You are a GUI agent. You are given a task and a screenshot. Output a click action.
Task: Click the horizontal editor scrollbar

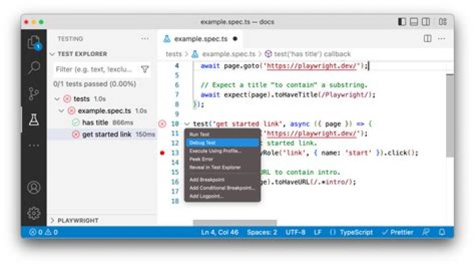coord(235,223)
